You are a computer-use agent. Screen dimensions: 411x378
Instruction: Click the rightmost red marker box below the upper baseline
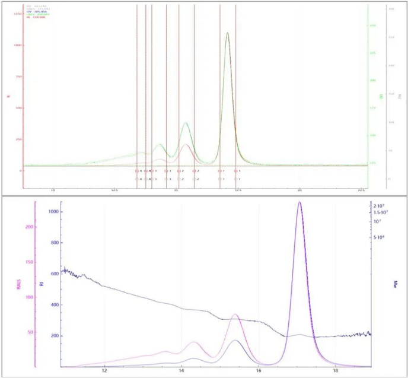coord(236,171)
